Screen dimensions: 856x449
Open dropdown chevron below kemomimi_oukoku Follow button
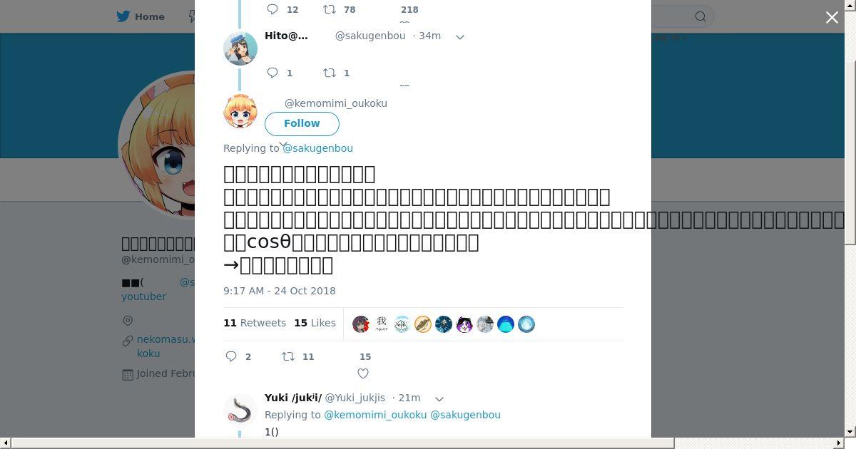coord(283,145)
